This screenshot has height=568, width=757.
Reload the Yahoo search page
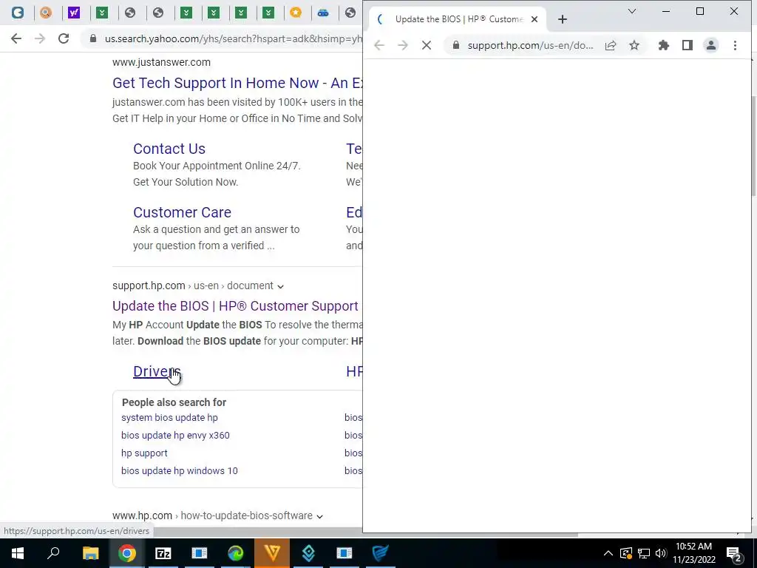64,38
